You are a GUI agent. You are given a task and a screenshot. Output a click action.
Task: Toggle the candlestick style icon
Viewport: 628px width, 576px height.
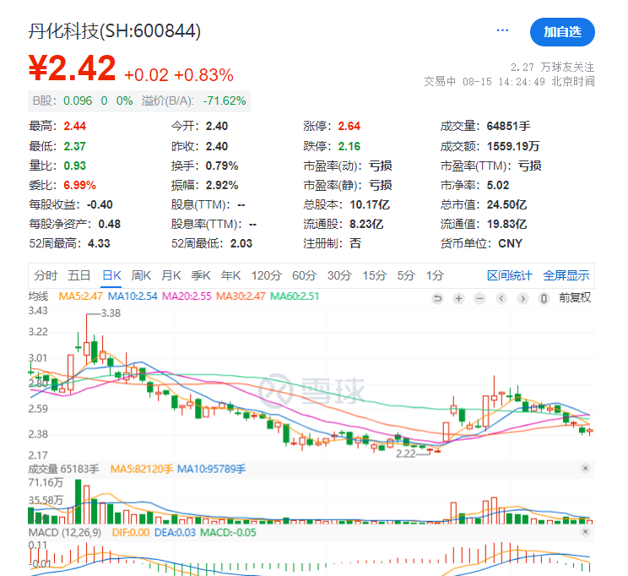(544, 298)
